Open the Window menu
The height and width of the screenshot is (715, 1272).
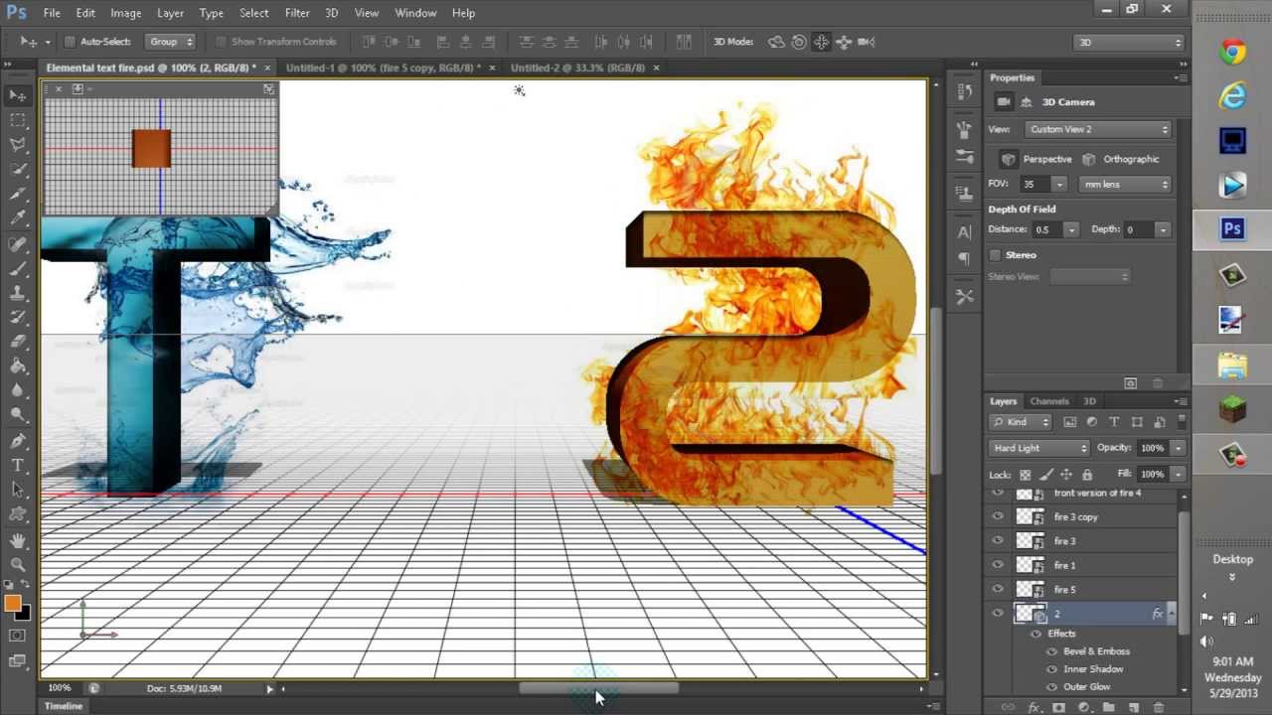pos(415,13)
